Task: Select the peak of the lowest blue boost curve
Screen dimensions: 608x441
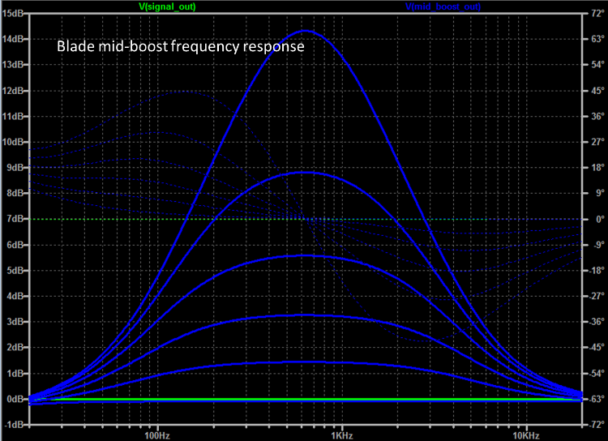Action: (x=305, y=362)
